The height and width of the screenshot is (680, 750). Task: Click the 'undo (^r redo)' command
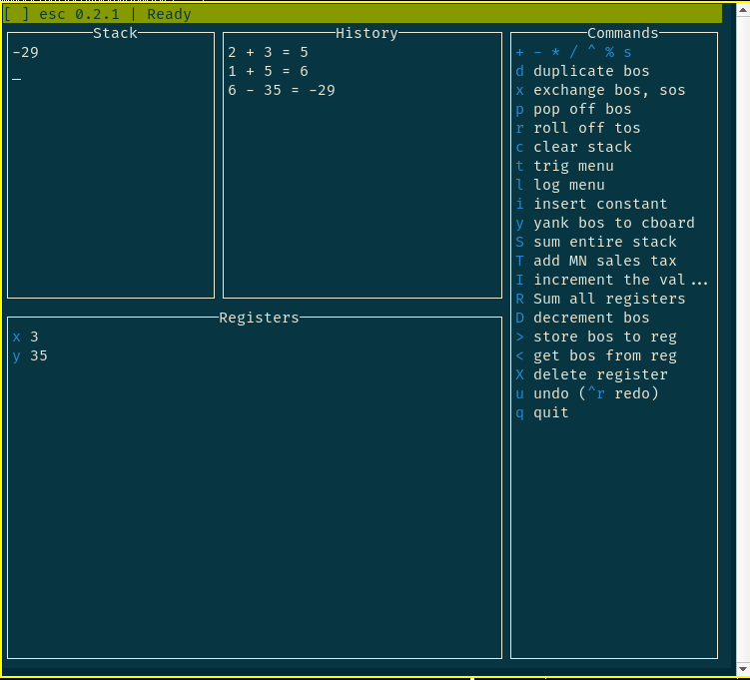[x=587, y=393]
